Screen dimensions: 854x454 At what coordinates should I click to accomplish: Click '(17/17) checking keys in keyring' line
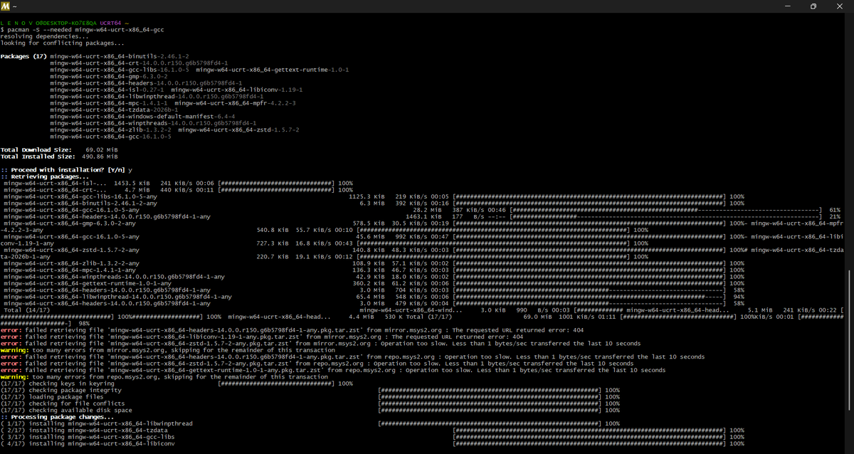(176, 384)
